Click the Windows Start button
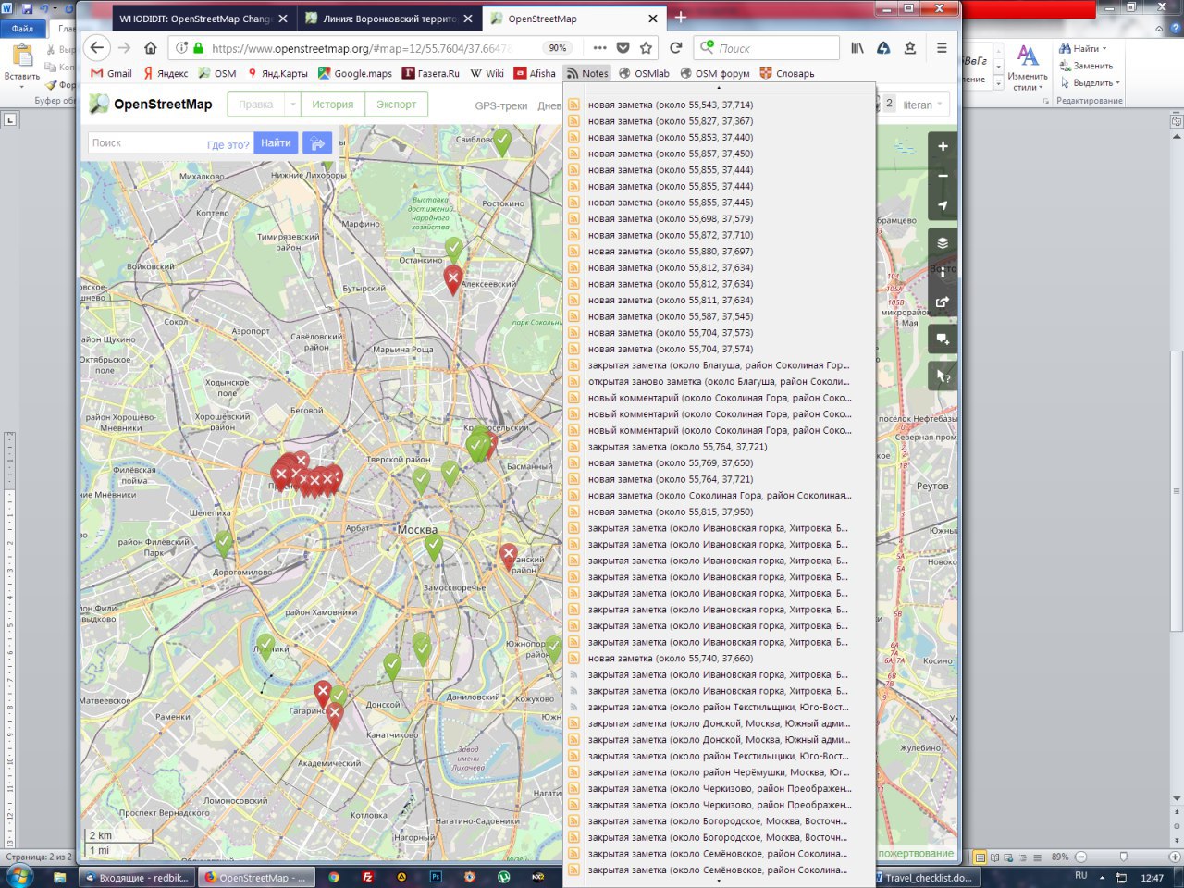Screen dimensions: 1184x888 coord(18,875)
